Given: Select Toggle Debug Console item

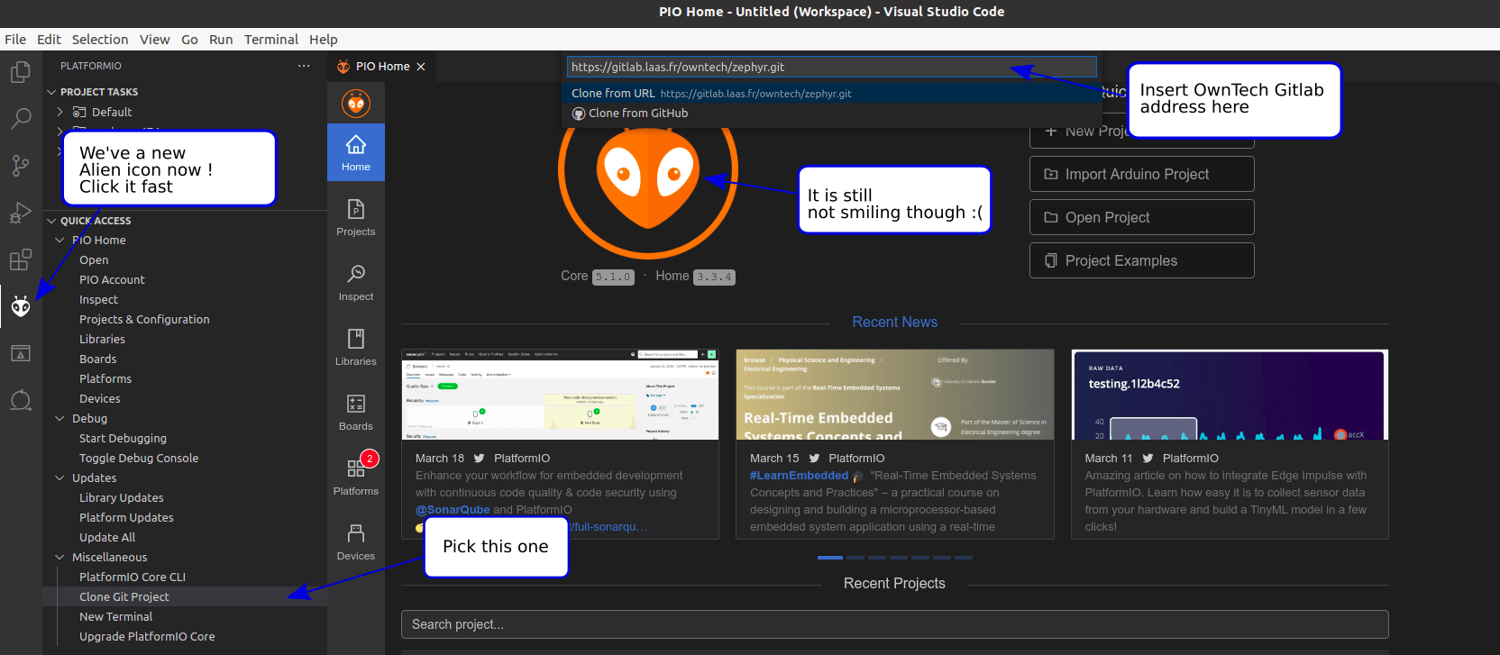Looking at the screenshot, I should pos(139,459).
